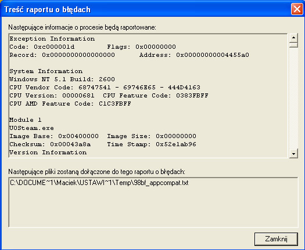Click the Record value 0x0000000000000000

click(x=78, y=55)
